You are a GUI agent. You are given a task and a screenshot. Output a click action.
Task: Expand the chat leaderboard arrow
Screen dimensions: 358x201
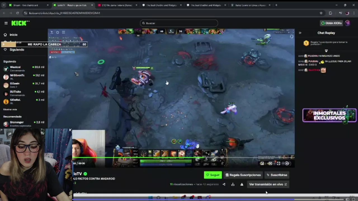[326, 51]
